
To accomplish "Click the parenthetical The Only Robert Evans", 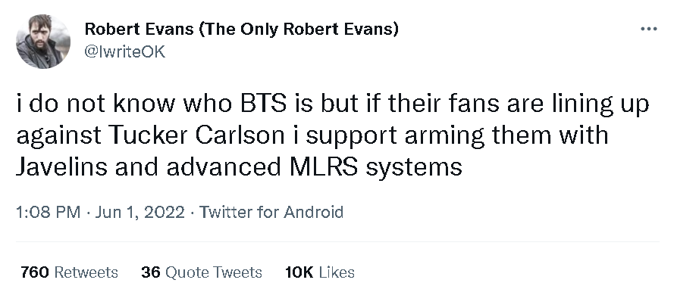I will point(299,30).
